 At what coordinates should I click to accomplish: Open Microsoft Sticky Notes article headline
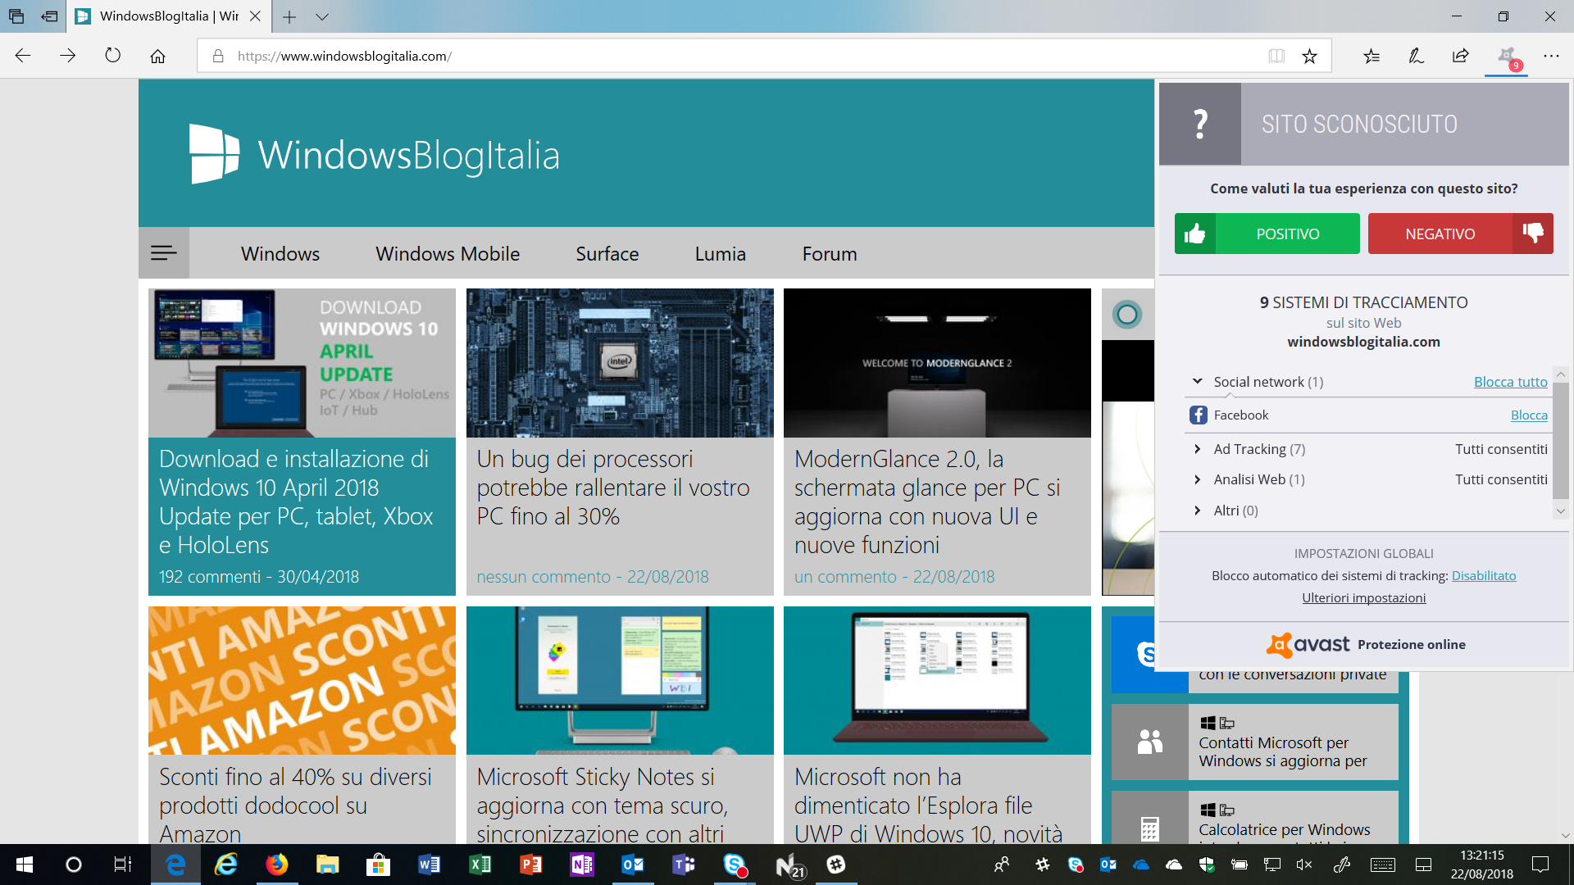602,805
